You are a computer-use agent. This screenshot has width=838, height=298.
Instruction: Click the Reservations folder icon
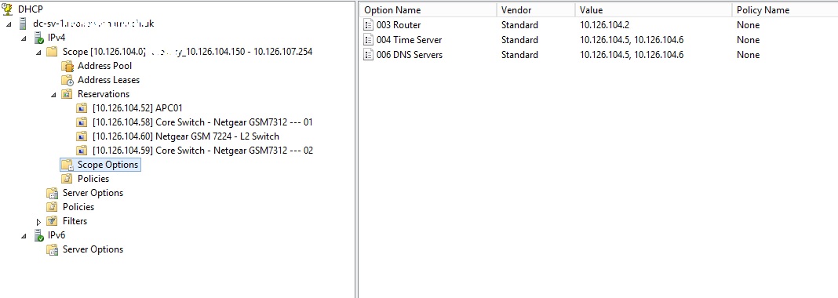67,94
